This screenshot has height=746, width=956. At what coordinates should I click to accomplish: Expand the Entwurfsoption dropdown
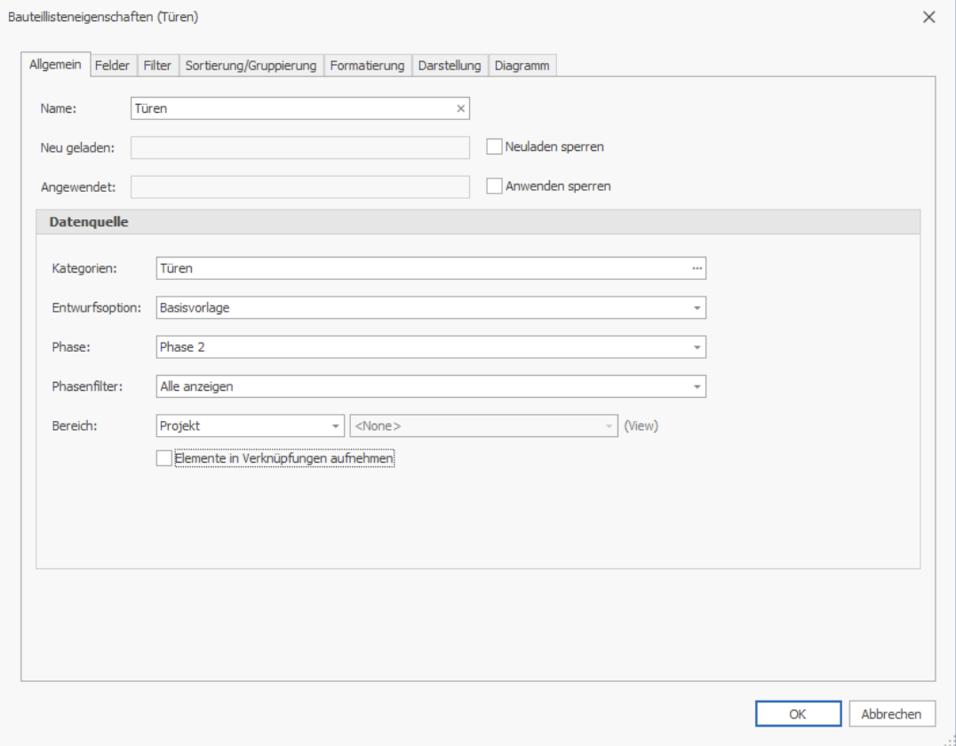697,308
